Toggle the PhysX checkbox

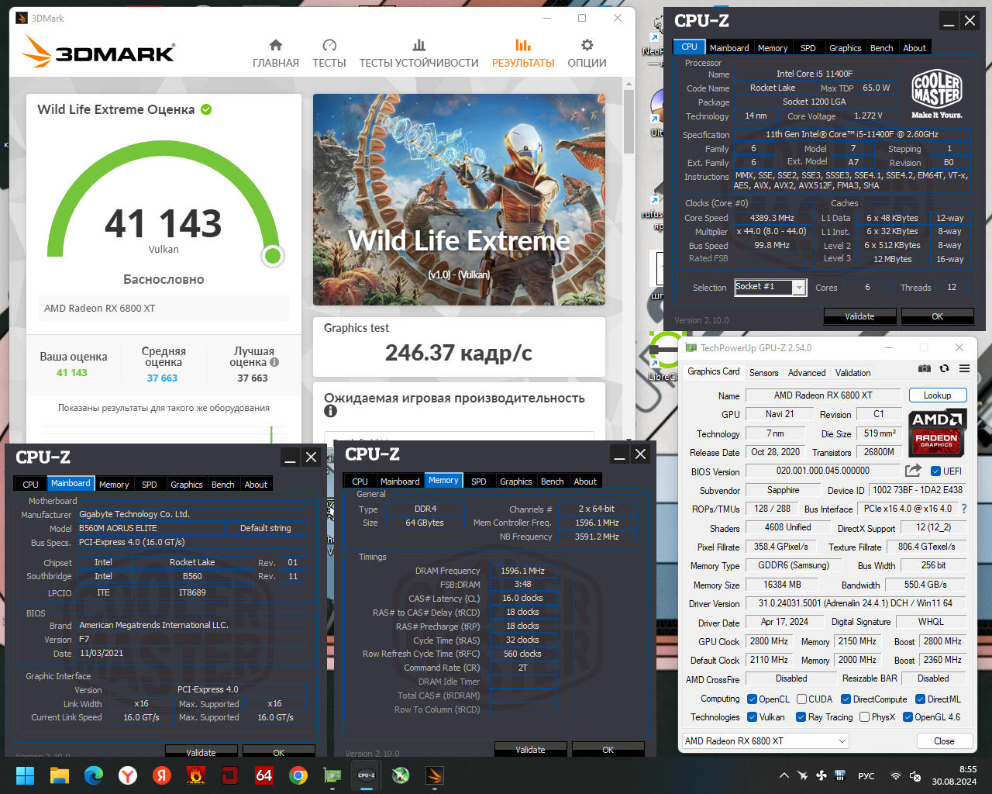(864, 717)
